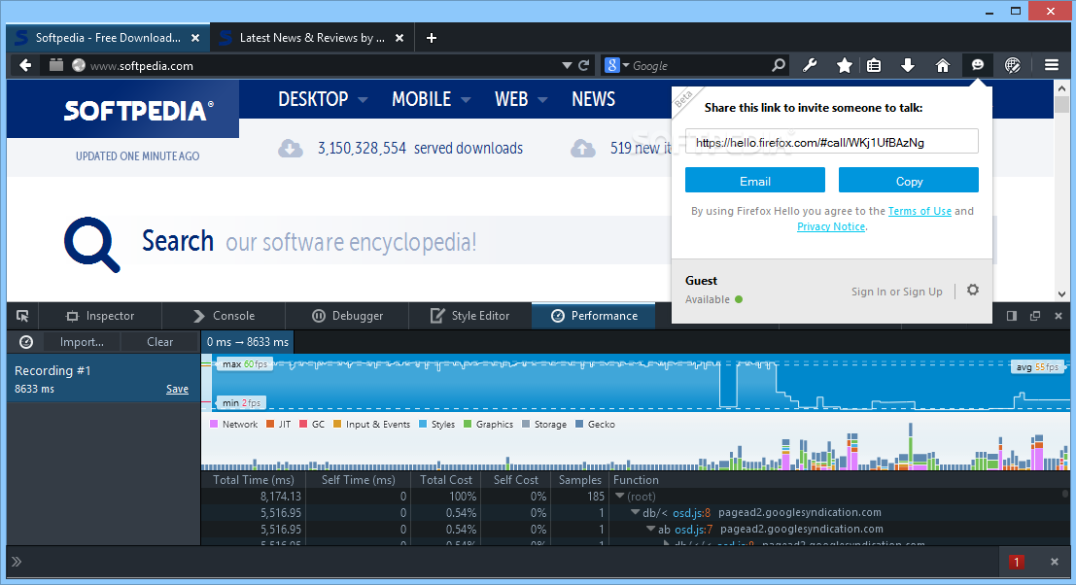Reload the page with the refresh icon
The width and height of the screenshot is (1076, 585).
[584, 65]
